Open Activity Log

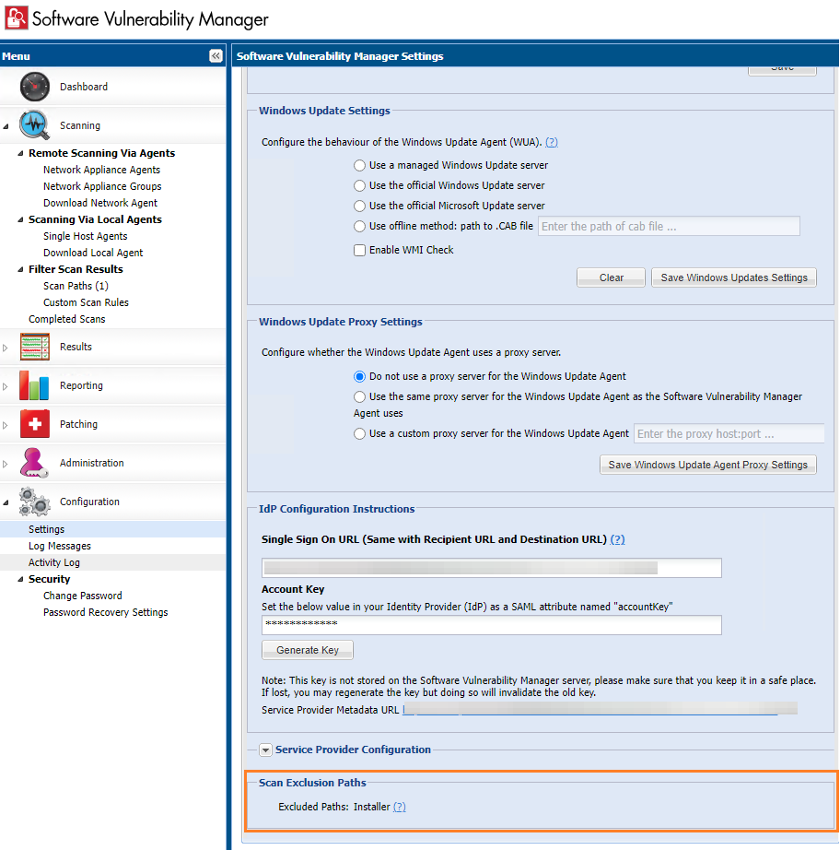(x=54, y=562)
